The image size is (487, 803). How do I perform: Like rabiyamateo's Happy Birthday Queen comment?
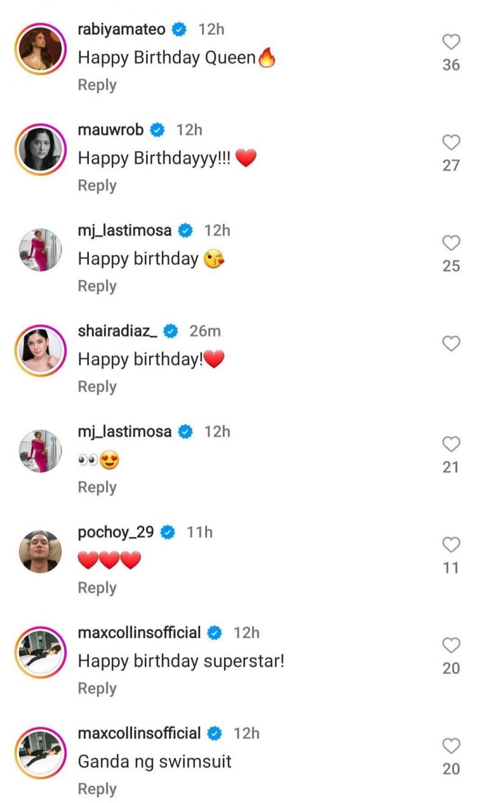[450, 42]
